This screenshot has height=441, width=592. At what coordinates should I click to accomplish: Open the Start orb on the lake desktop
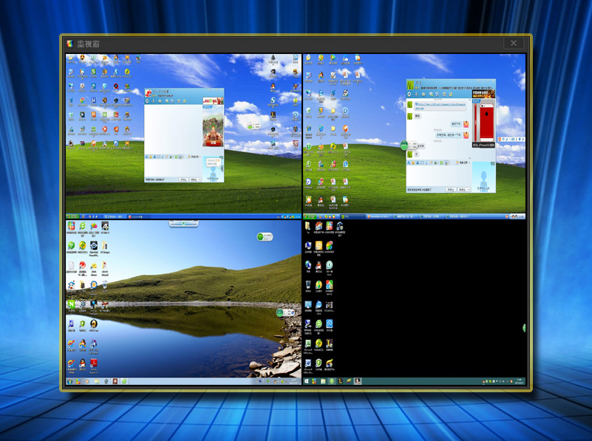(x=70, y=381)
